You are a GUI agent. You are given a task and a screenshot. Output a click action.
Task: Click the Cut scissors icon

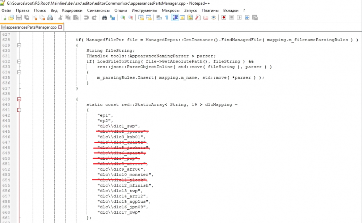(60, 17)
